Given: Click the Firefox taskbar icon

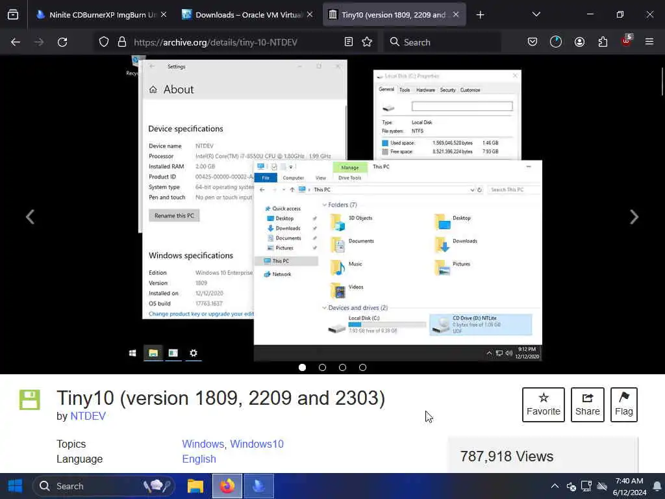Looking at the screenshot, I should (227, 486).
